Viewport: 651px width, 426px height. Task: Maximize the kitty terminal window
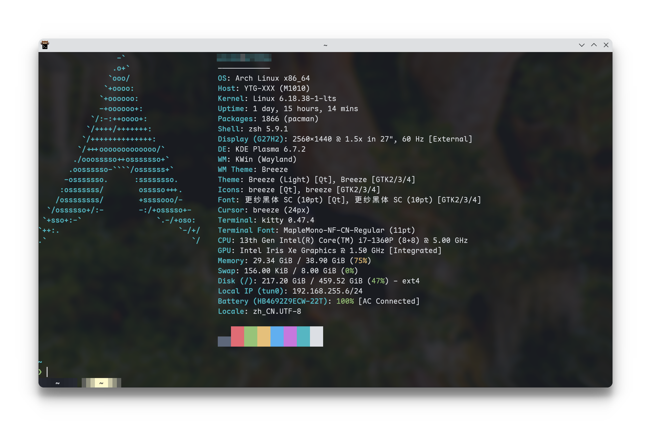click(594, 45)
